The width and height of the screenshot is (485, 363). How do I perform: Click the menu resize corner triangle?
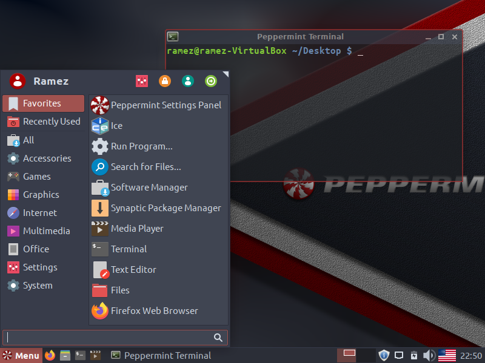(226, 74)
